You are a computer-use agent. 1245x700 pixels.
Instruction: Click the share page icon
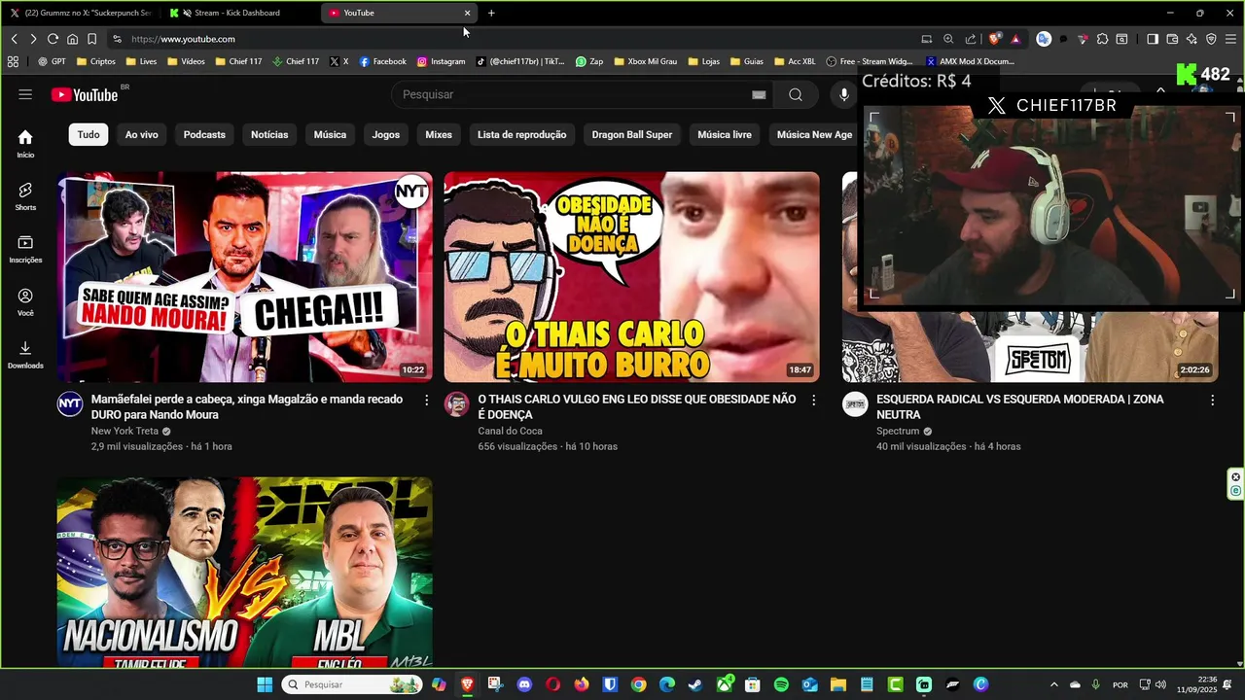point(970,39)
